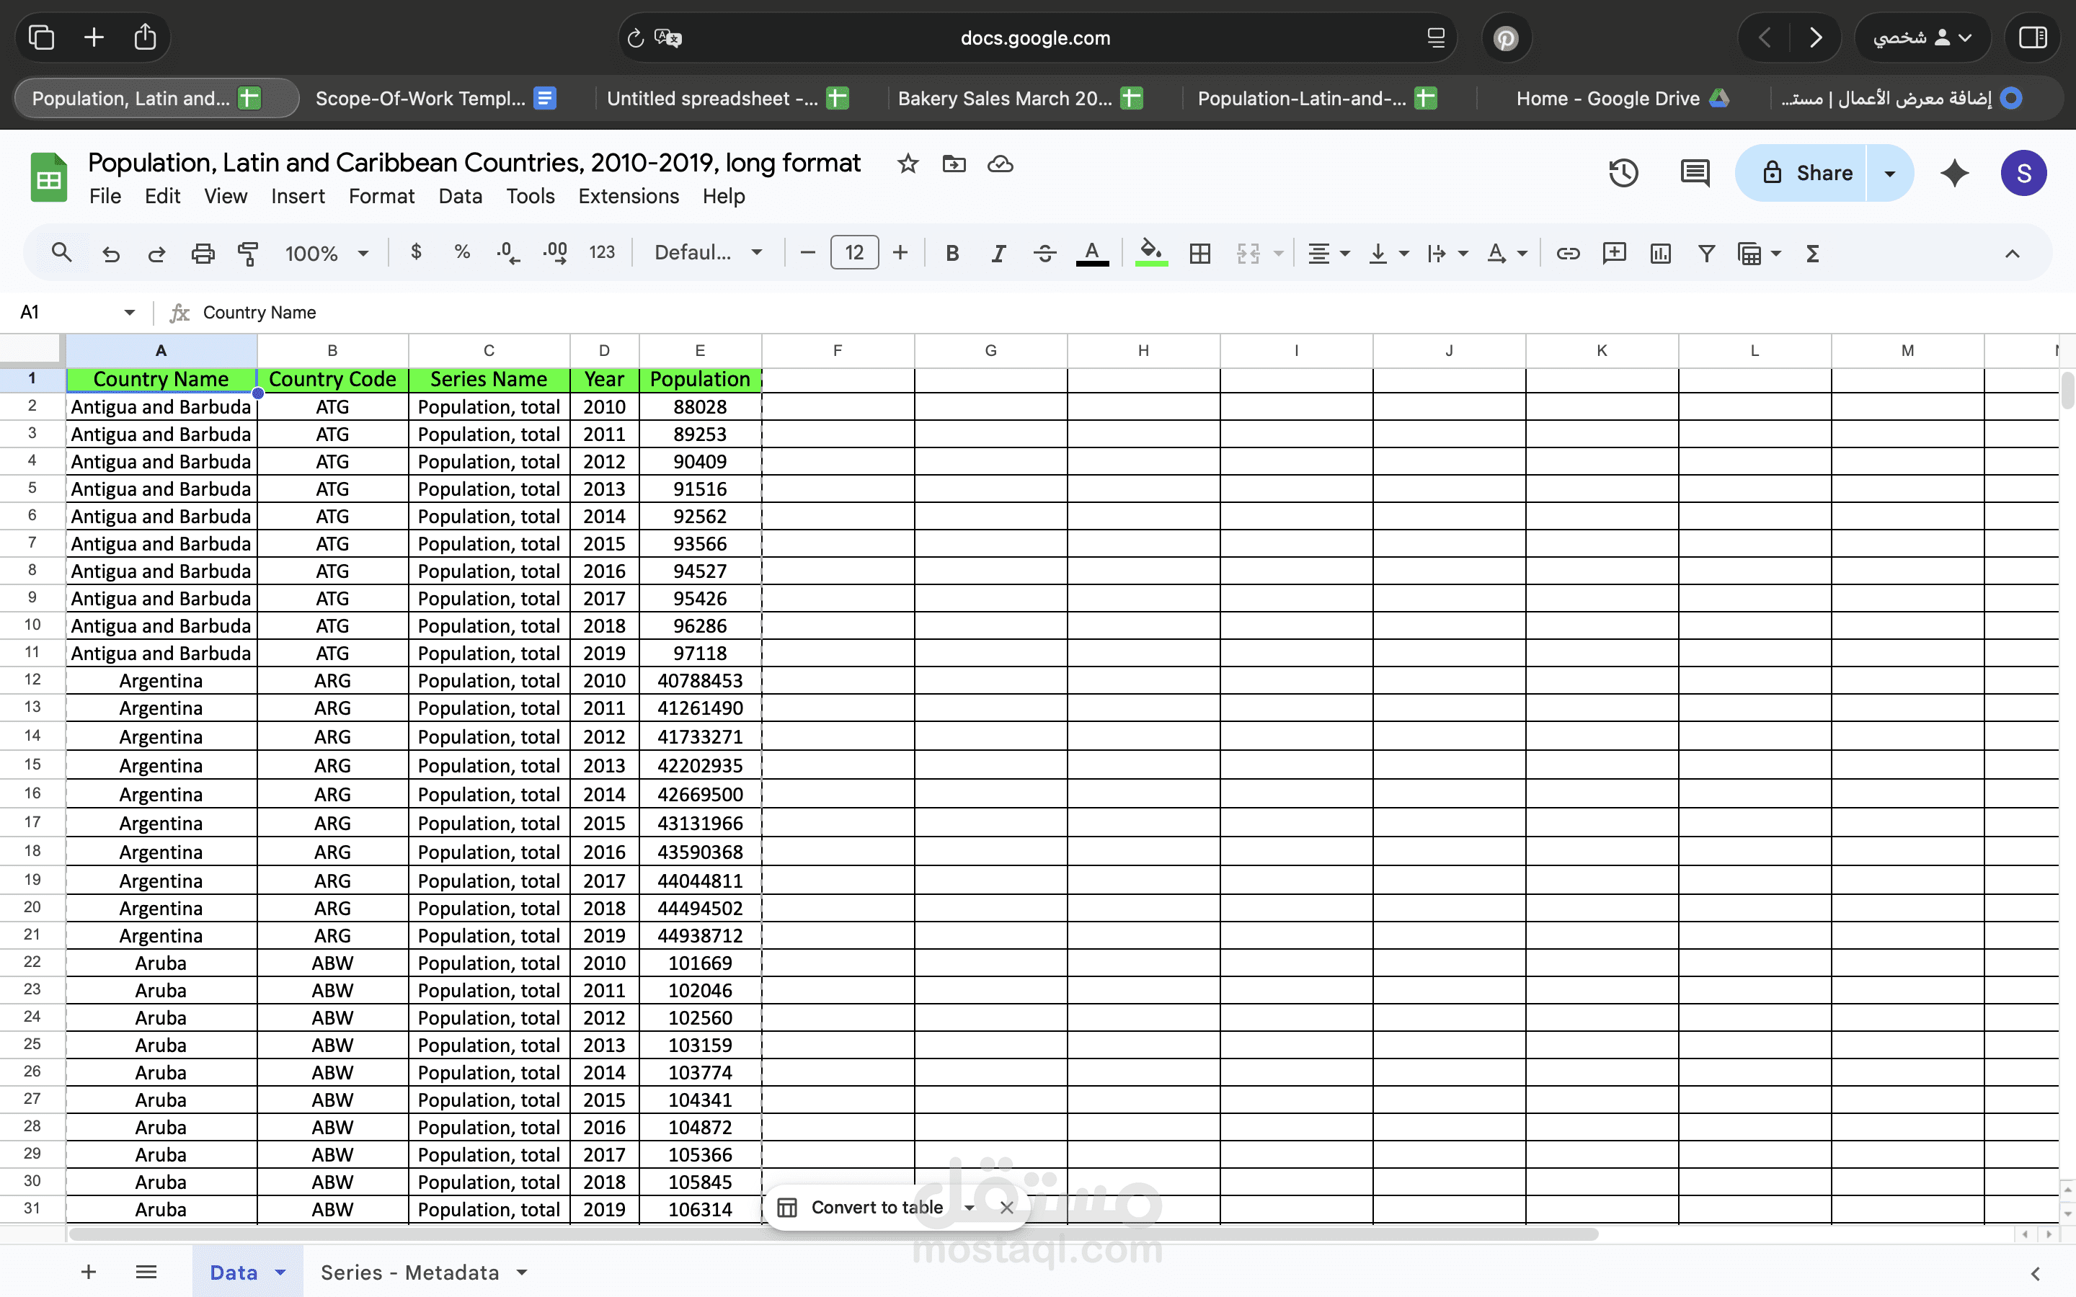Toggle bold formatting
Image resolution: width=2076 pixels, height=1297 pixels.
pos(952,253)
